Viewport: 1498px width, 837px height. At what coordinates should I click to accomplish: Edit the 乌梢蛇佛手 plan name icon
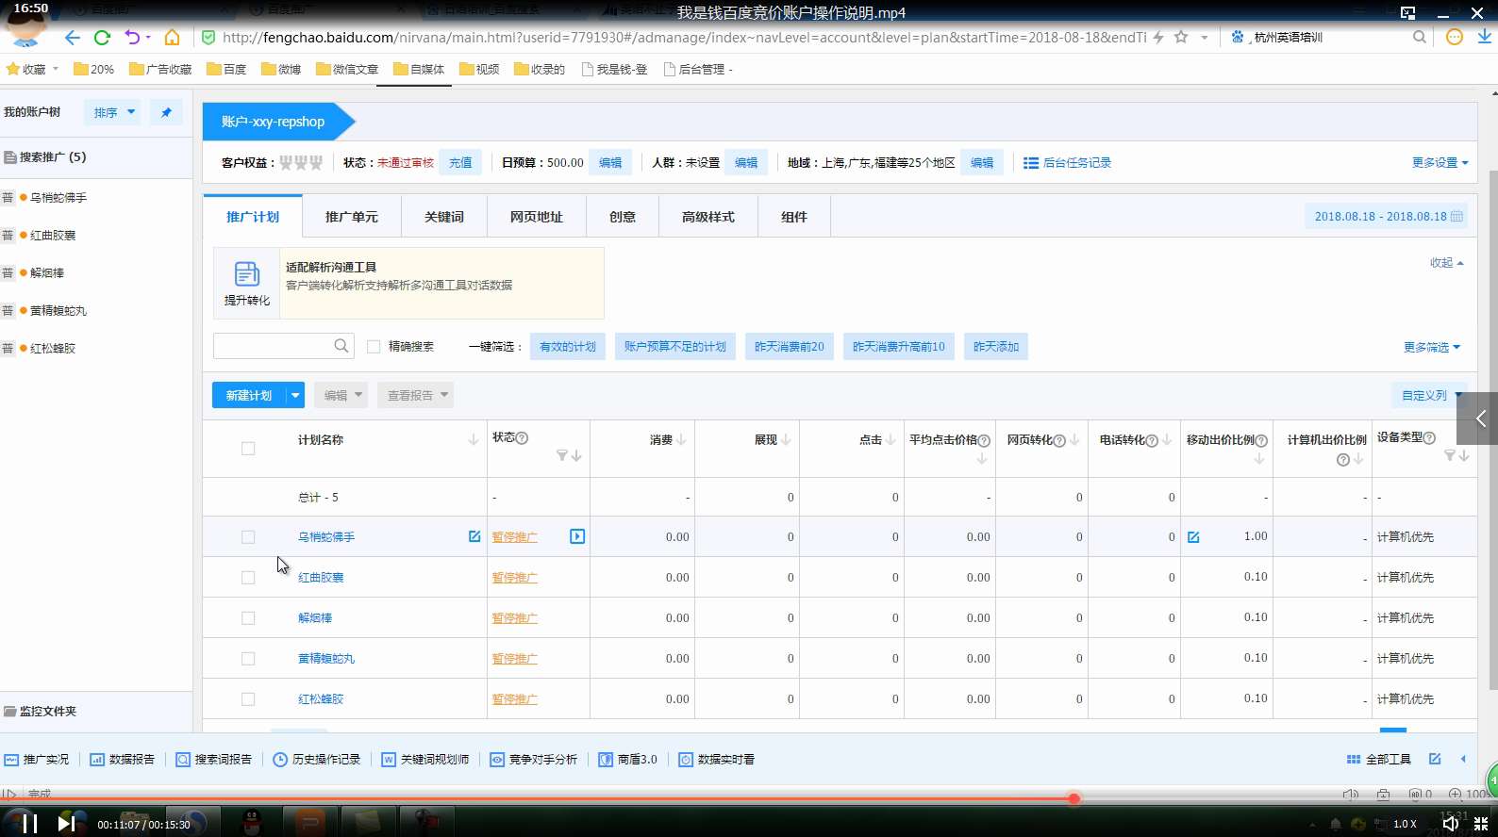(474, 536)
